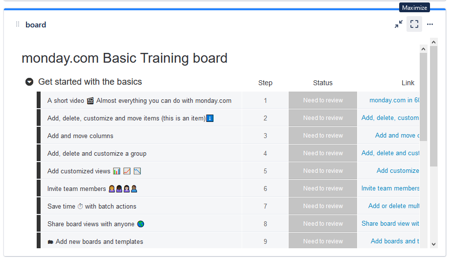Click the bar chart emoji in customized views row
The width and height of the screenshot is (452, 260).
[x=116, y=171]
